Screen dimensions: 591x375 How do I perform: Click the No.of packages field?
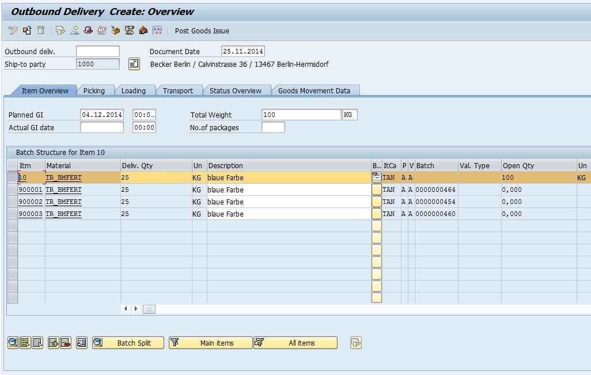tap(273, 127)
